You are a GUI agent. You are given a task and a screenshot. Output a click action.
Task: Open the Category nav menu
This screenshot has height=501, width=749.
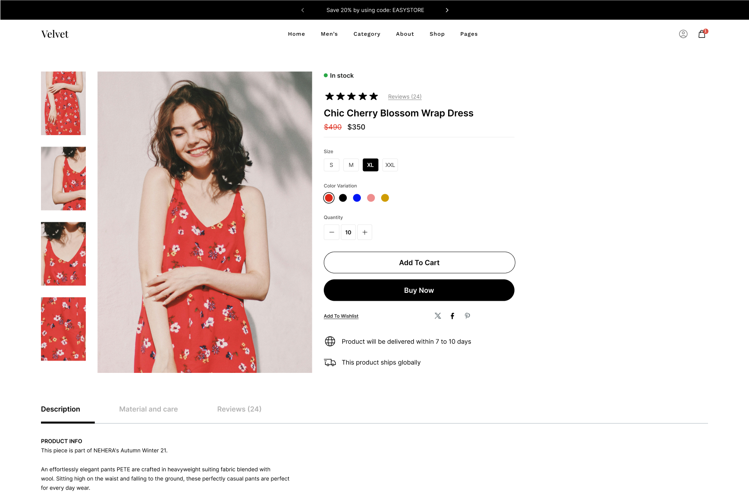click(367, 34)
